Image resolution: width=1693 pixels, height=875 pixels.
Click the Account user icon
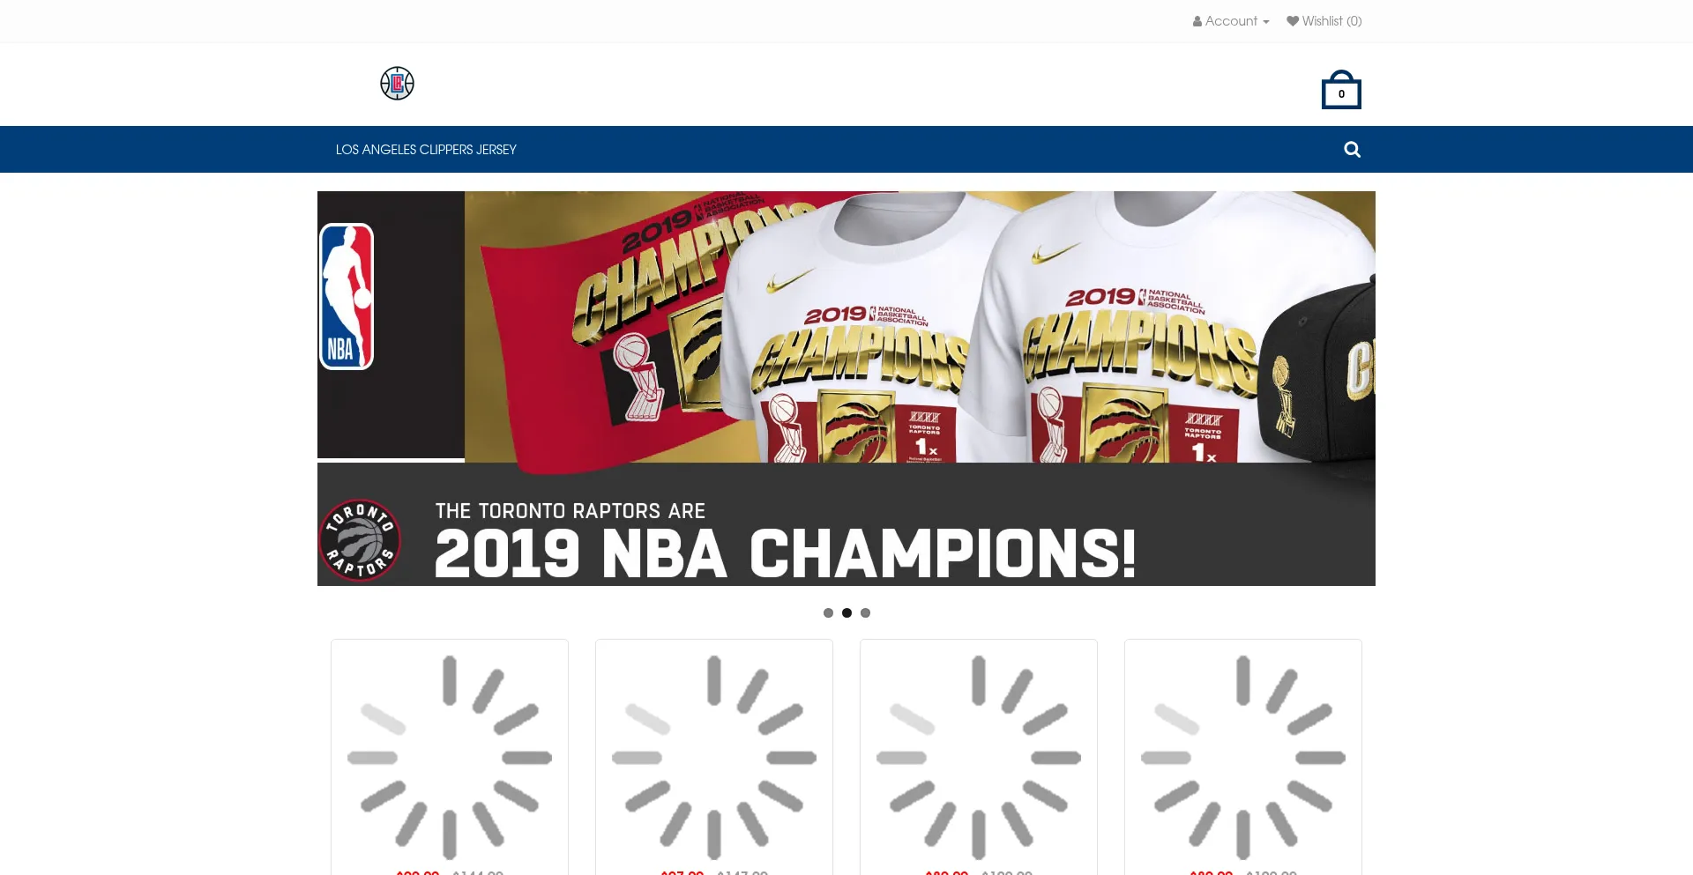coord(1197,21)
